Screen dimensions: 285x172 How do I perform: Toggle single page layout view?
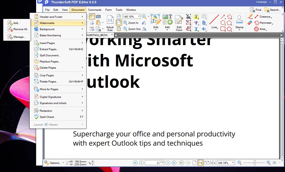coord(194,163)
